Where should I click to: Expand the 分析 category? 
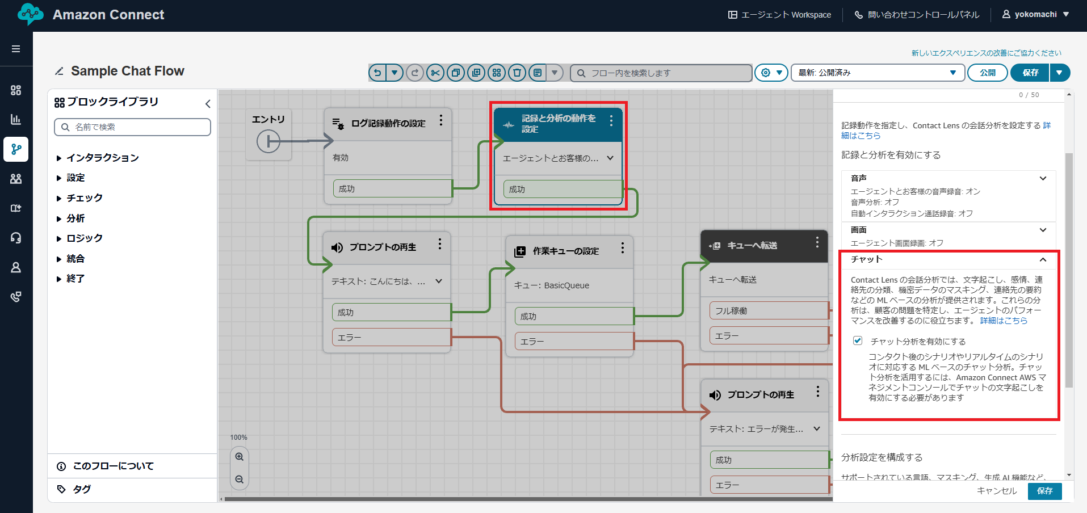pos(71,218)
